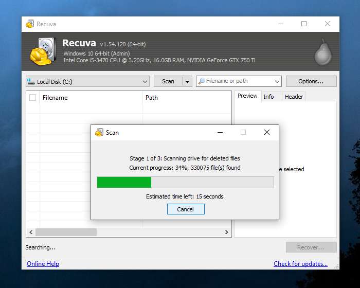
Task: Click 'Stage 1 of 3' scanning text
Action: [x=185, y=158]
